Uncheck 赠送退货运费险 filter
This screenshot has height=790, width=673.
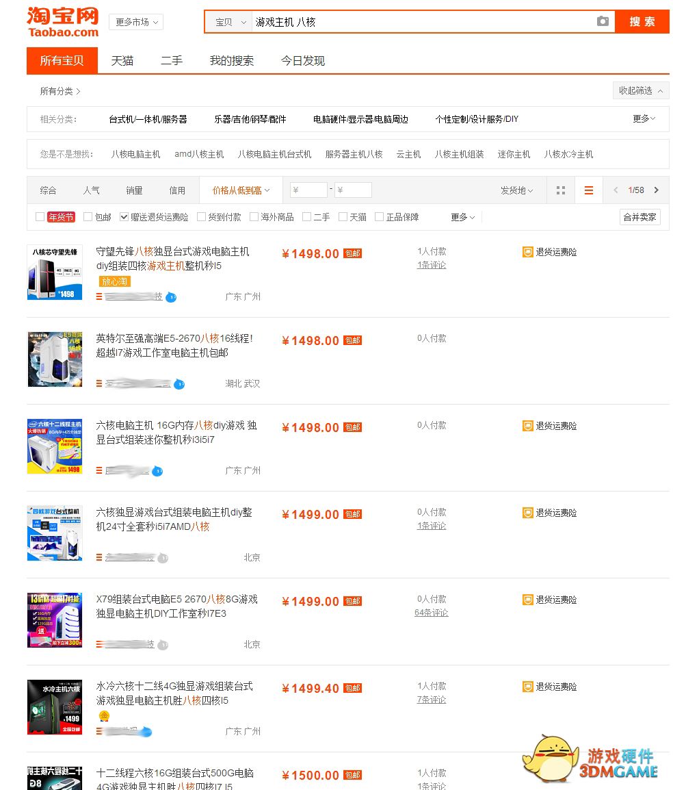pyautogui.click(x=124, y=216)
